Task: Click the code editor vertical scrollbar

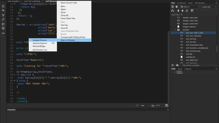Action: [x=169, y=67]
